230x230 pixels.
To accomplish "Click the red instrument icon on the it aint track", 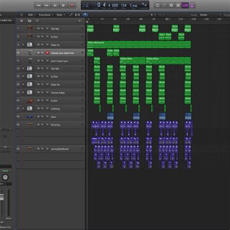I will coord(30,100).
